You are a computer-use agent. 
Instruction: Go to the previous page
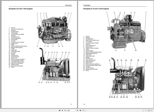tap(62, 110)
